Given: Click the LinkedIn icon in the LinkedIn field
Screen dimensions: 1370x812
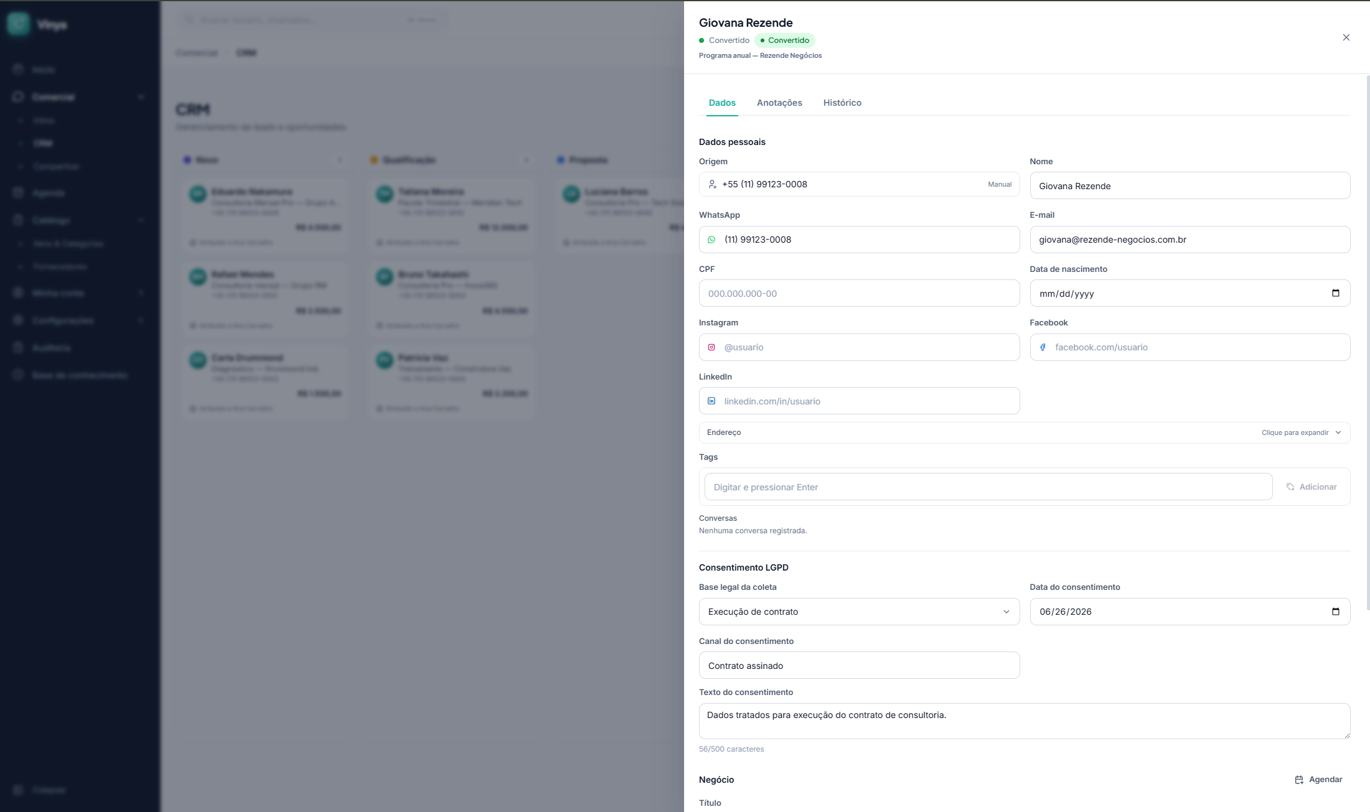Looking at the screenshot, I should [711, 401].
